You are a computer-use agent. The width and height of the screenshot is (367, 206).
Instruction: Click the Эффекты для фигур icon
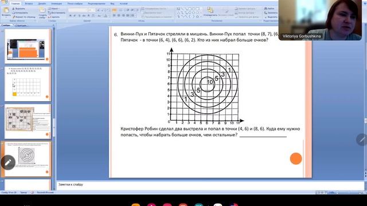(x=237, y=17)
